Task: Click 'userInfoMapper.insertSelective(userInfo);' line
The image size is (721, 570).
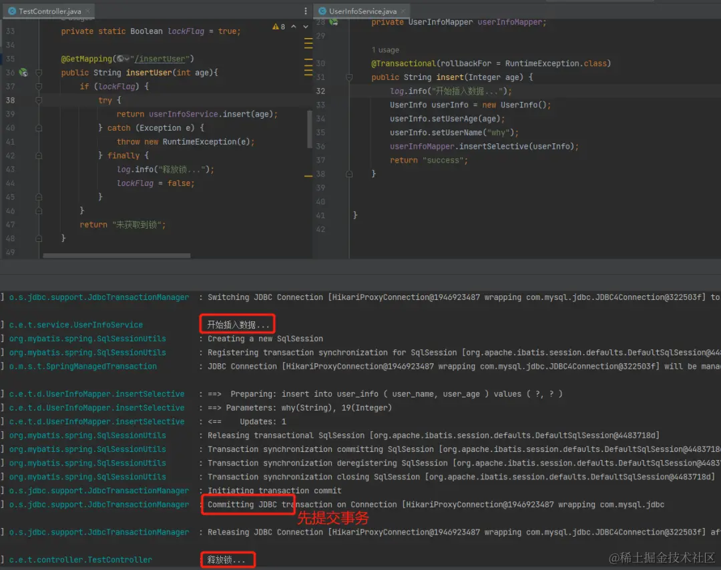Action: pos(484,147)
